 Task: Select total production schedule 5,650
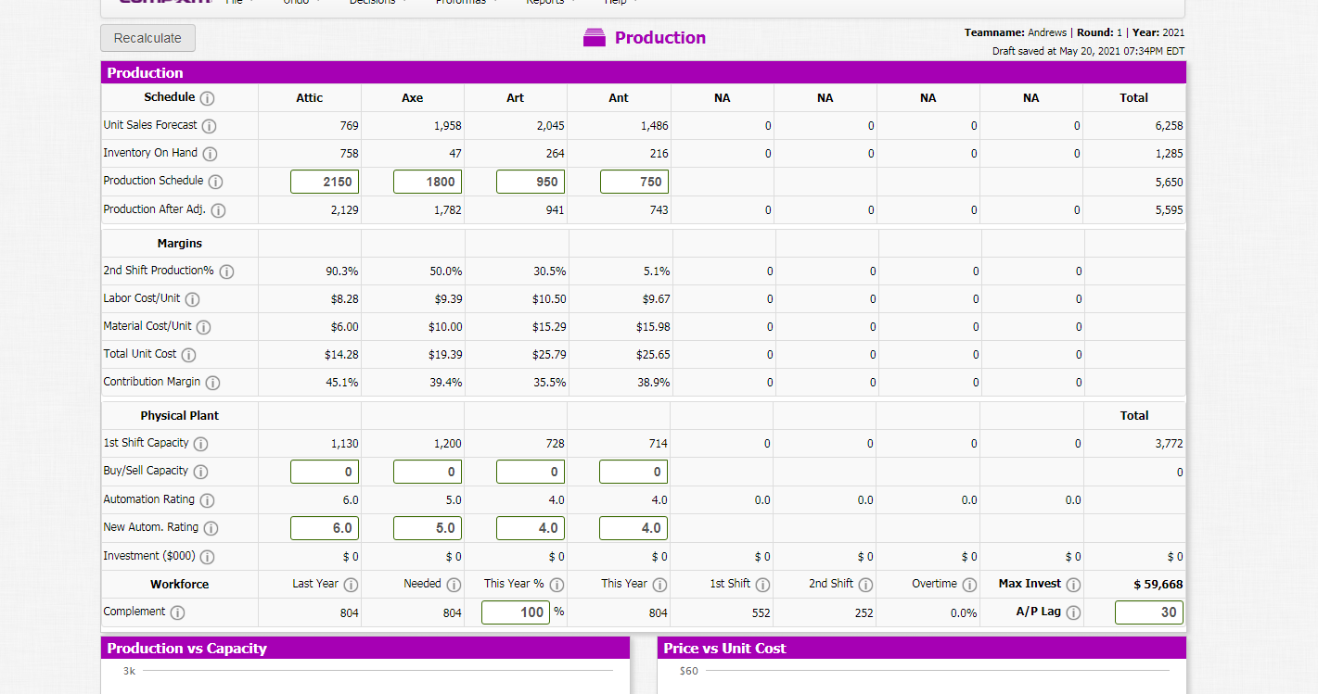[1169, 183]
